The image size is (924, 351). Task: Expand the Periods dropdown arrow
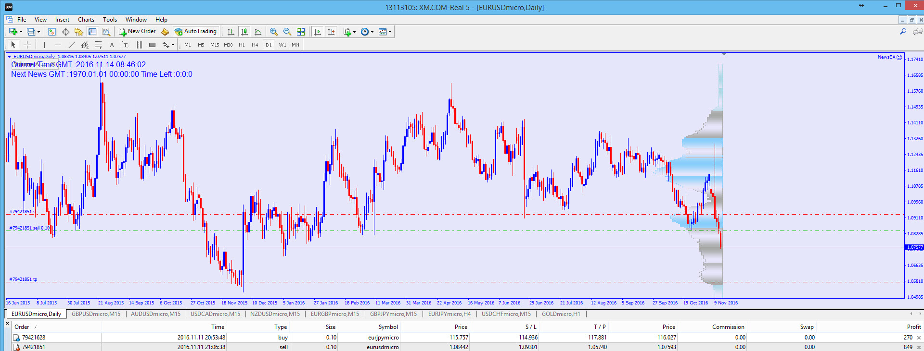(x=372, y=32)
